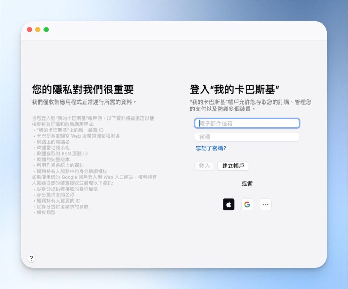This screenshot has height=289, width=348.
Task: Click the 或者 separator label
Action: 247,183
